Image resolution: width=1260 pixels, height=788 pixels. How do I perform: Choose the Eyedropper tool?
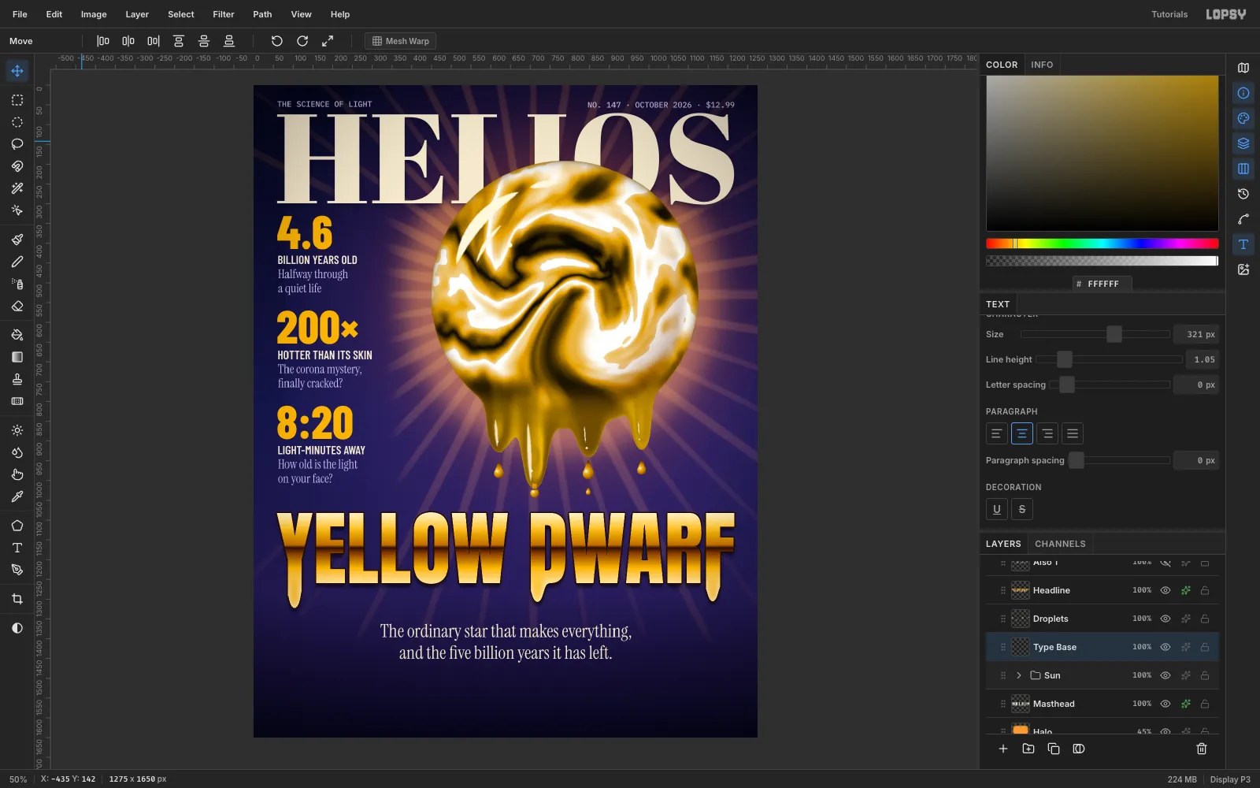(x=17, y=496)
